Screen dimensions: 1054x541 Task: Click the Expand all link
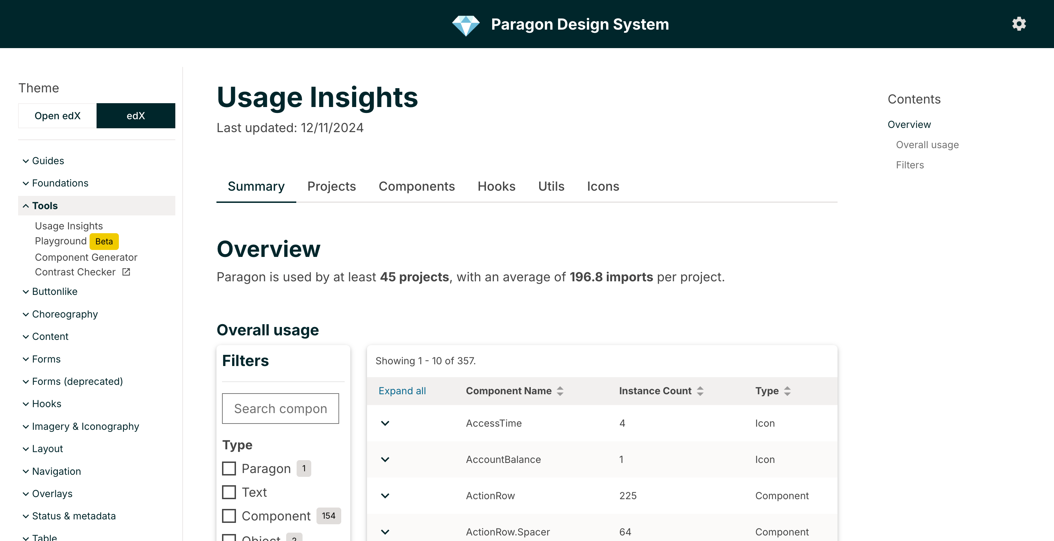tap(402, 391)
